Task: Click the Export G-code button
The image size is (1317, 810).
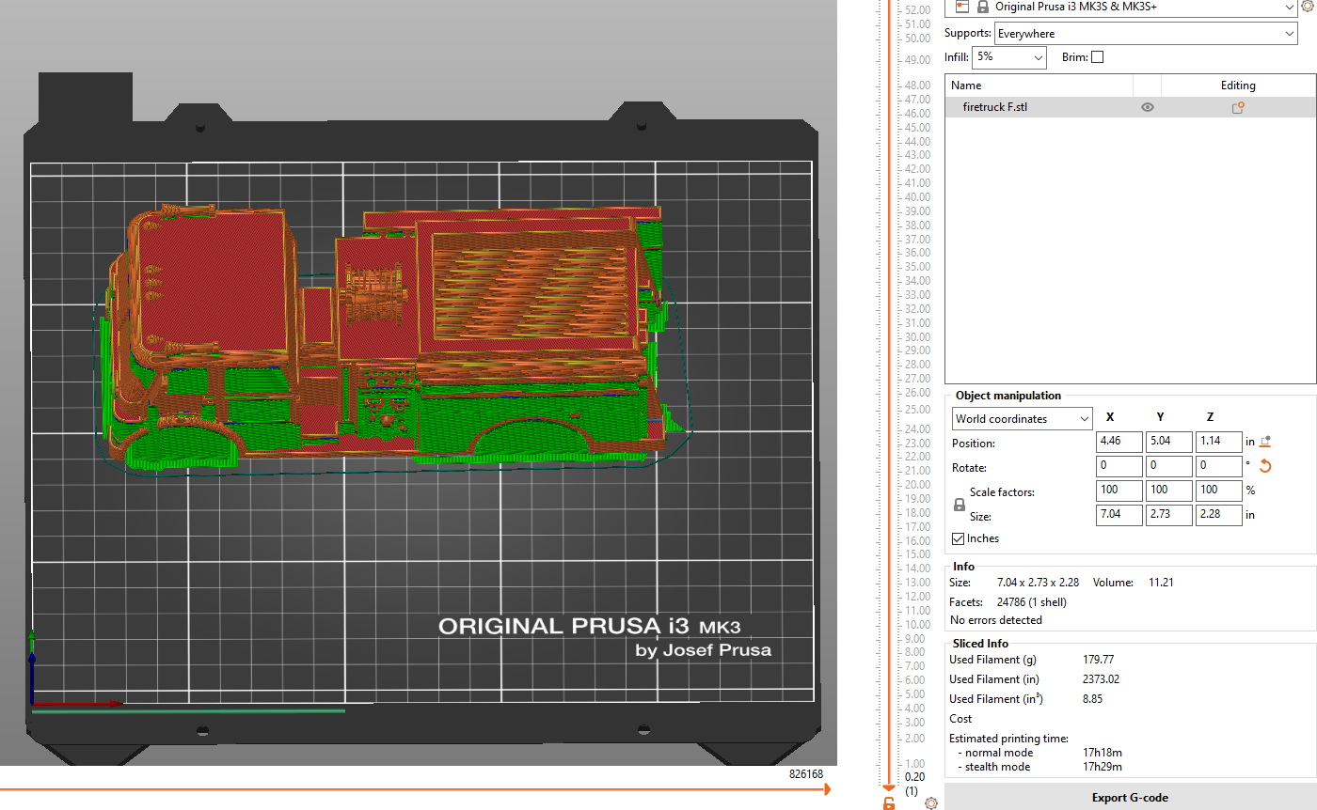Action: (1130, 798)
